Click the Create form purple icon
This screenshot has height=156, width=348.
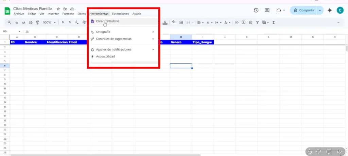pyautogui.click(x=92, y=21)
